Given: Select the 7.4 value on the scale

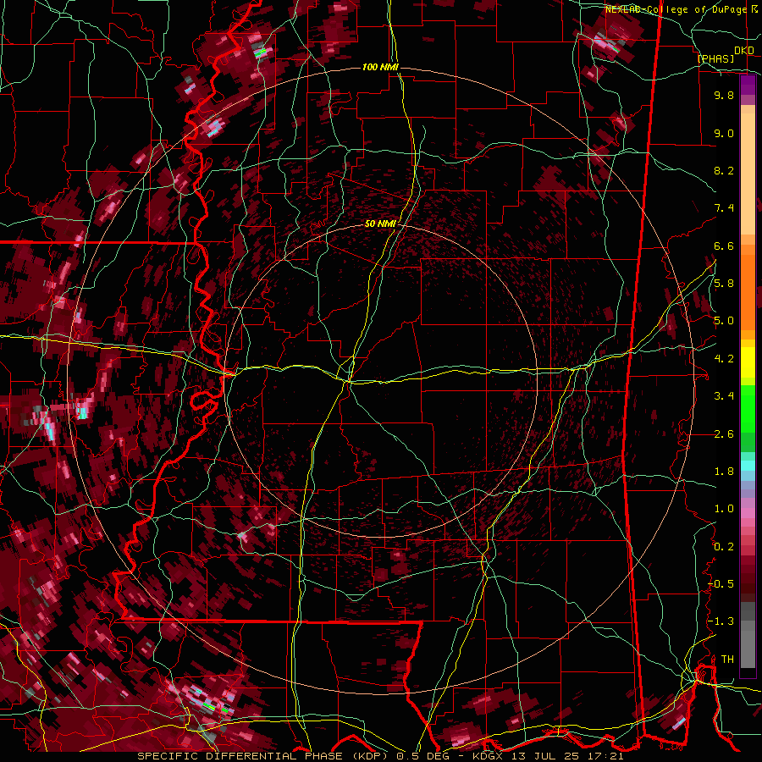Looking at the screenshot, I should (x=724, y=208).
